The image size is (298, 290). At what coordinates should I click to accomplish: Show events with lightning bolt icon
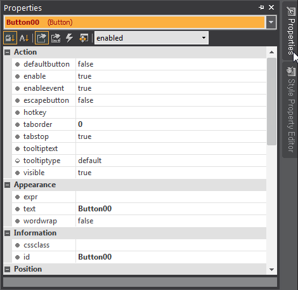click(x=69, y=38)
